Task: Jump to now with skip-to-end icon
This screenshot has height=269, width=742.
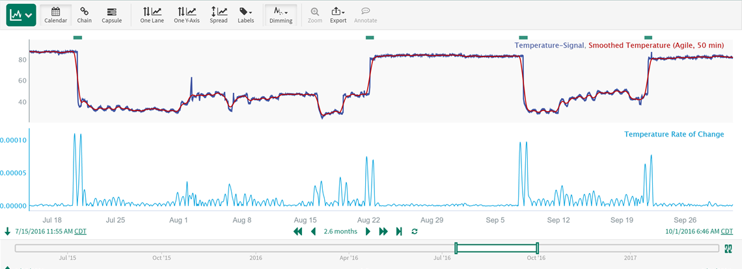Action: tap(399, 231)
